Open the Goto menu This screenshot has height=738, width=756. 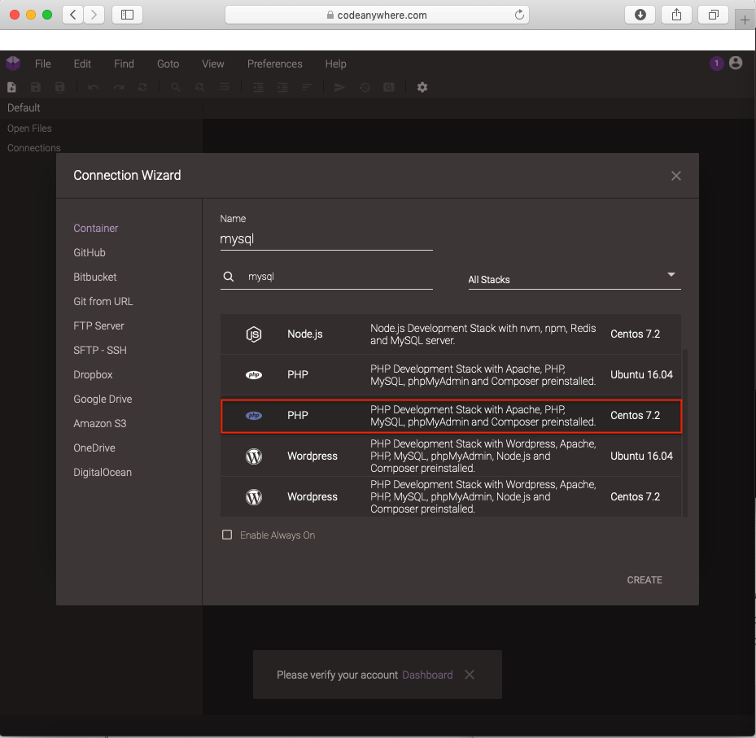pyautogui.click(x=168, y=63)
